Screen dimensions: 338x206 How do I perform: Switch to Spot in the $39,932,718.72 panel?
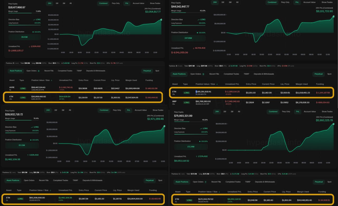coord(160,180)
